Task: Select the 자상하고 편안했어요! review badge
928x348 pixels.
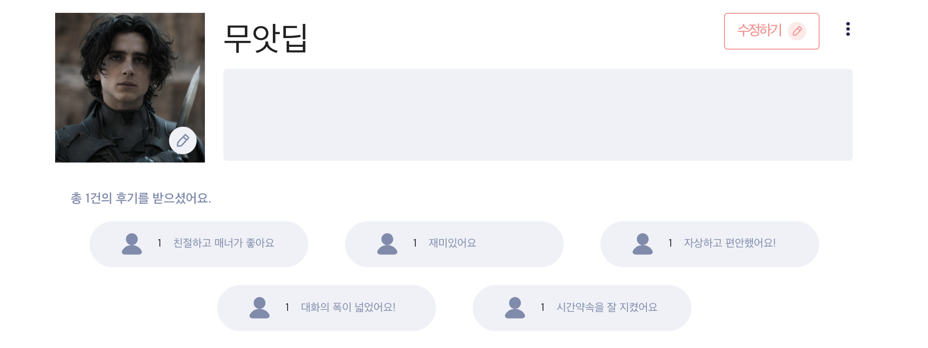Action: (x=710, y=244)
